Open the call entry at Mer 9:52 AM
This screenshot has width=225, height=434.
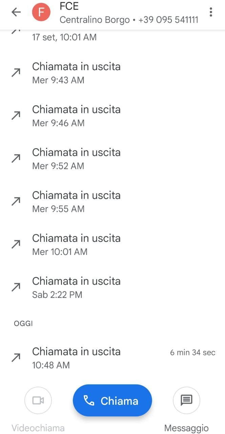[x=76, y=159]
